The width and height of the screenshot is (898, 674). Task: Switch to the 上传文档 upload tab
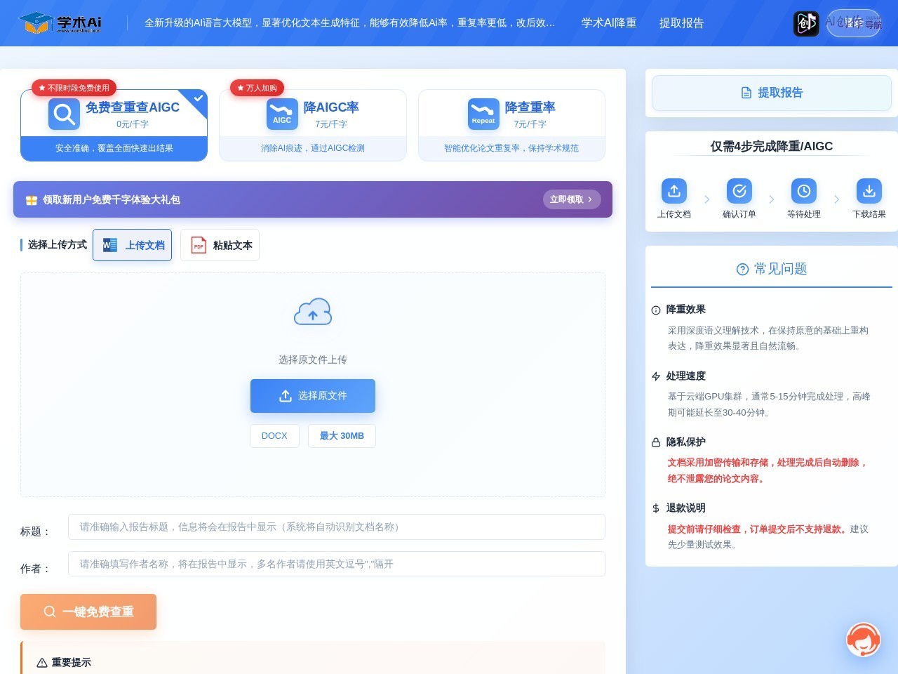(x=132, y=245)
